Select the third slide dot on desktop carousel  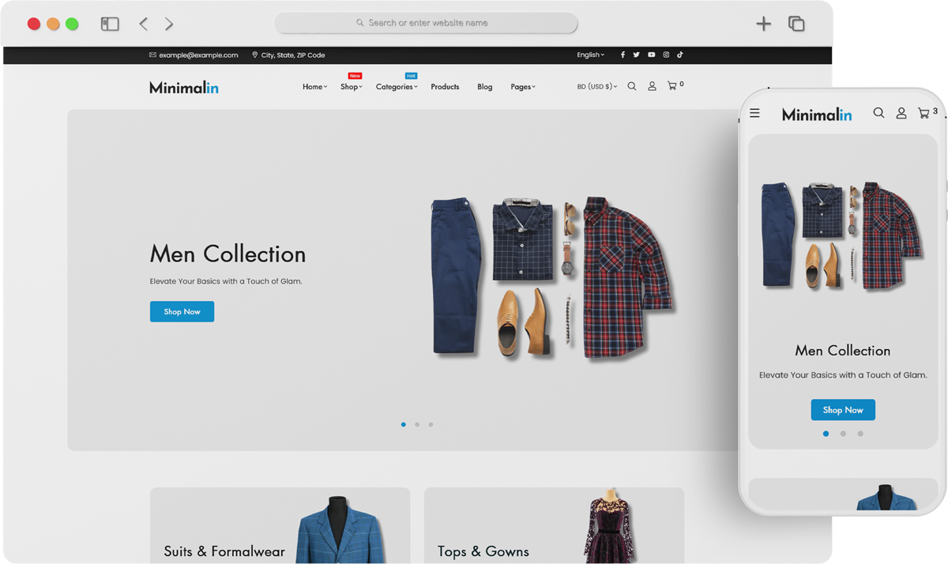coord(431,424)
